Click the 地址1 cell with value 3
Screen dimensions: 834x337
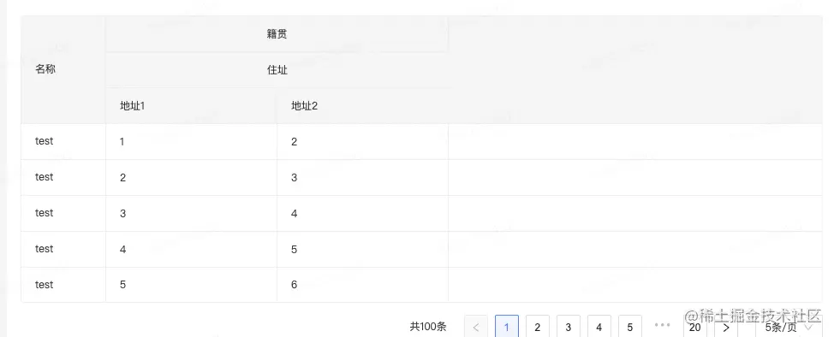pos(192,213)
